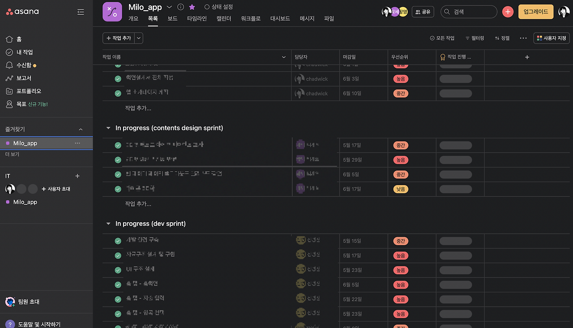Collapse the left sidebar with the collapse icon

tap(81, 12)
